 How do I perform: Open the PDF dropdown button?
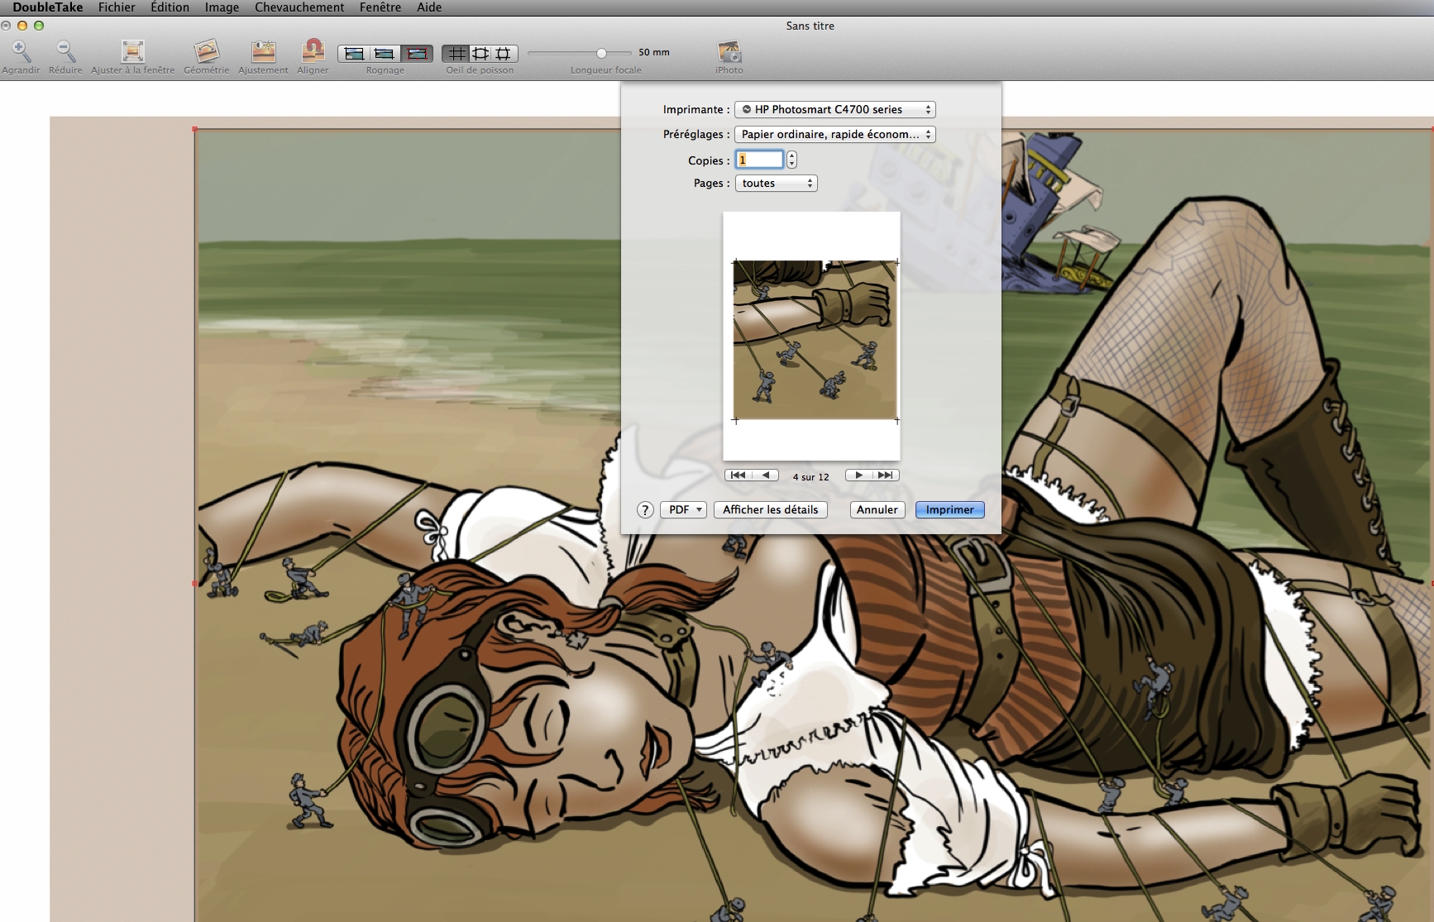[x=683, y=509]
